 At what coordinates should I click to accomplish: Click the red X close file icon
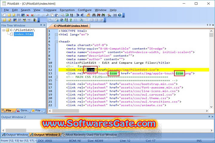28,15
